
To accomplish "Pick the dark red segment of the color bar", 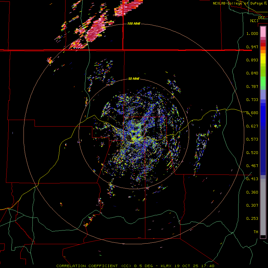I will pyautogui.click(x=263, y=45).
